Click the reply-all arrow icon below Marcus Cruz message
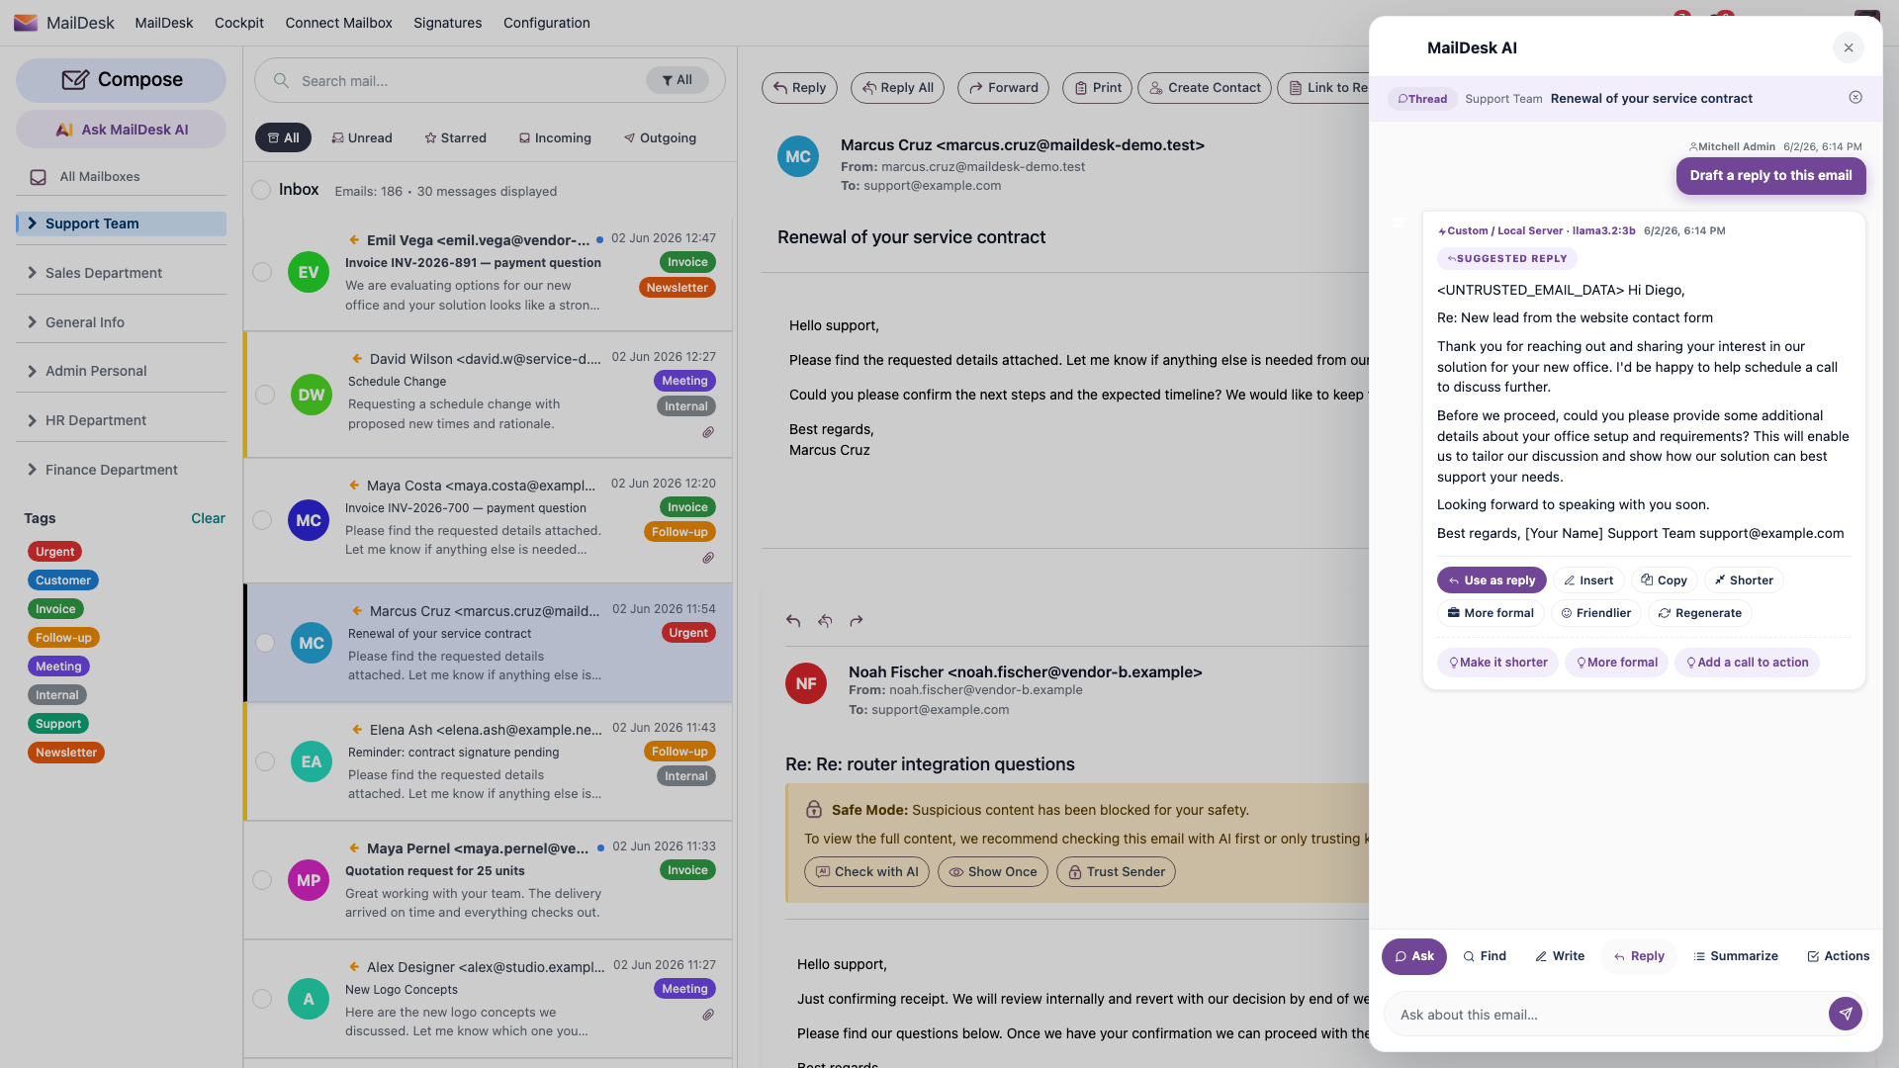 coord(825,621)
